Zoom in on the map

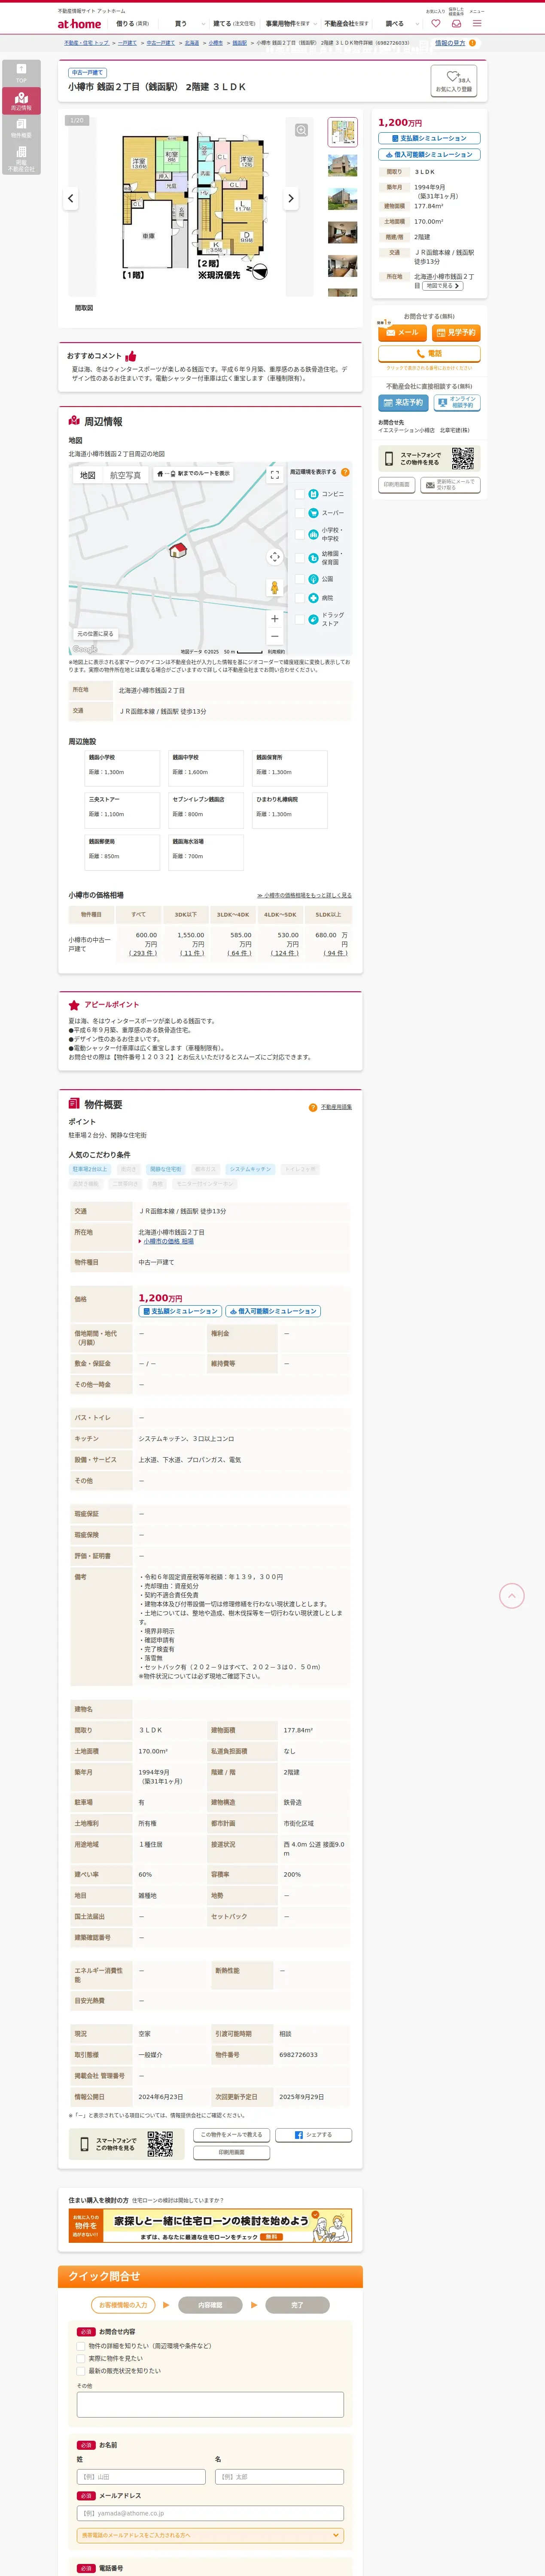tap(274, 619)
